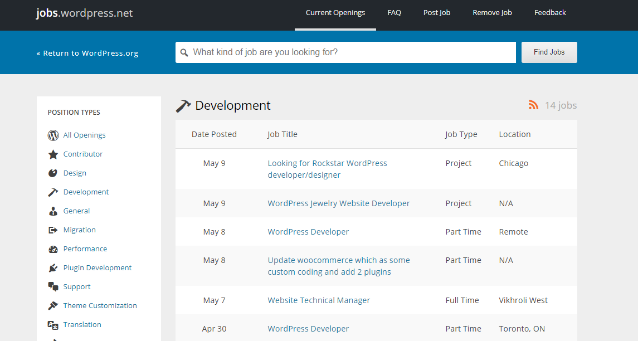Click the Apr 30 date cell
This screenshot has width=638, height=341.
(x=214, y=329)
